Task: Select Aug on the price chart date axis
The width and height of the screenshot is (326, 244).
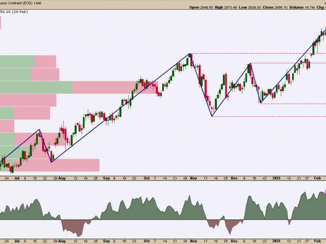Action: 62,178
